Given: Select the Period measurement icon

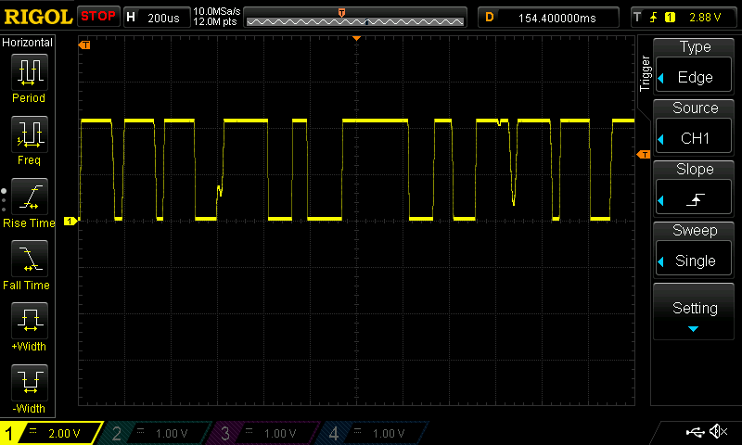Looking at the screenshot, I should pos(30,72).
